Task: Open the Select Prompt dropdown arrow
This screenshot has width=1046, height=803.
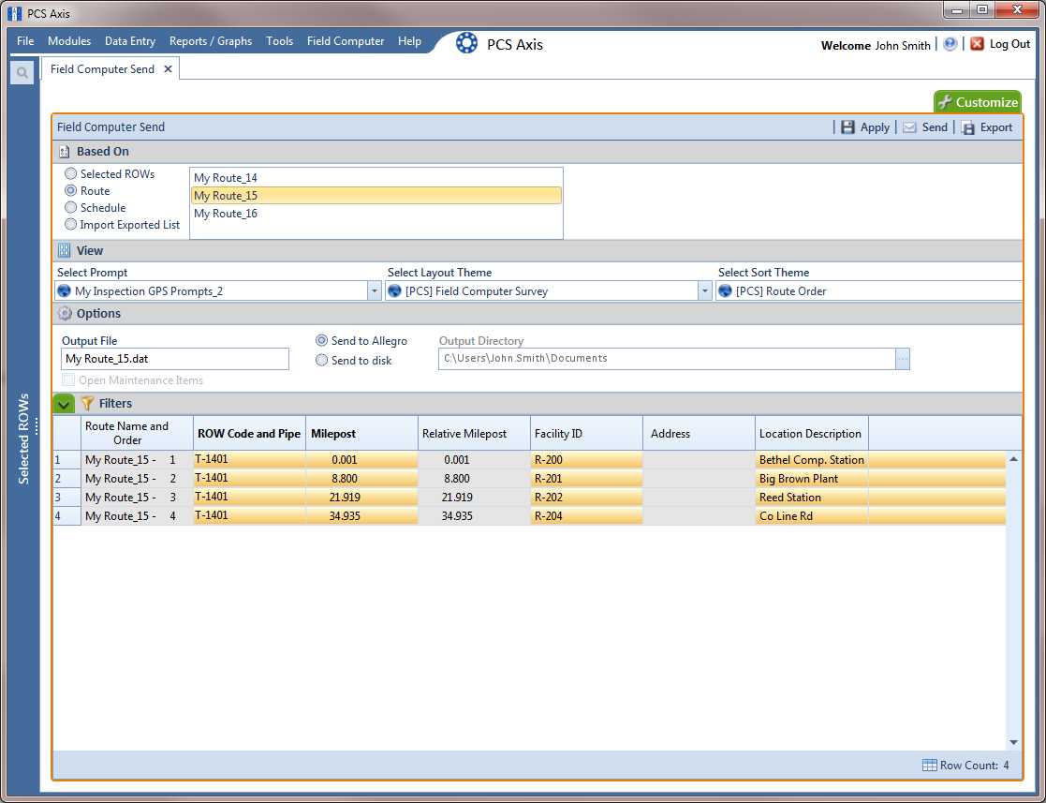Action: pyautogui.click(x=375, y=291)
